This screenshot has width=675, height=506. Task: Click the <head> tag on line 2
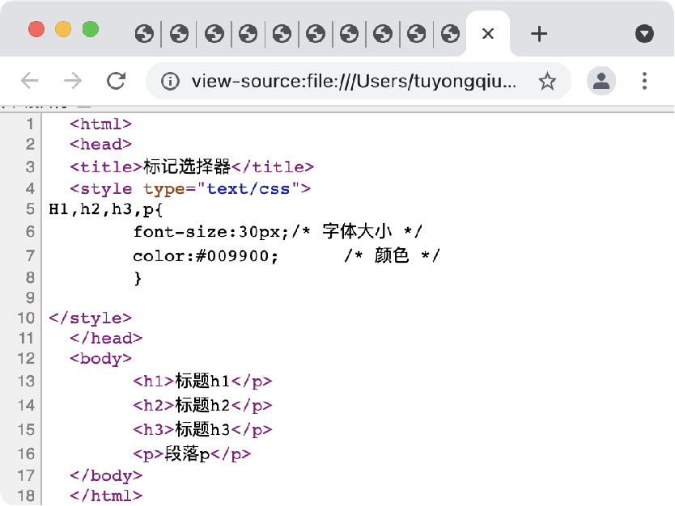[100, 144]
